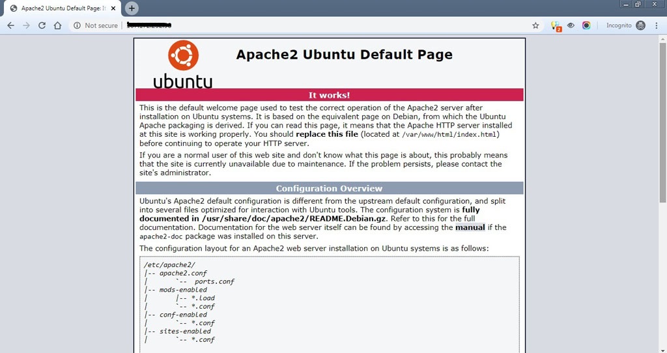Click the Apache2 Ubuntu Default Page heading
The image size is (667, 353).
click(x=344, y=55)
